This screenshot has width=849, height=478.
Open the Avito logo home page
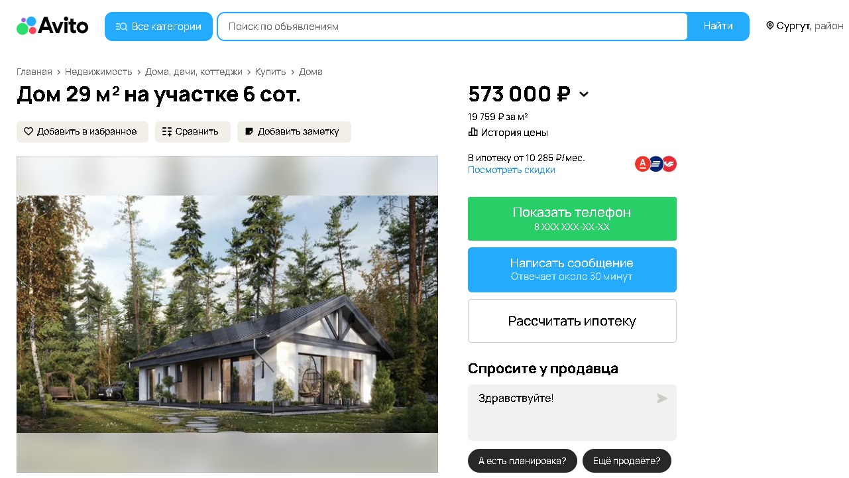[x=52, y=26]
